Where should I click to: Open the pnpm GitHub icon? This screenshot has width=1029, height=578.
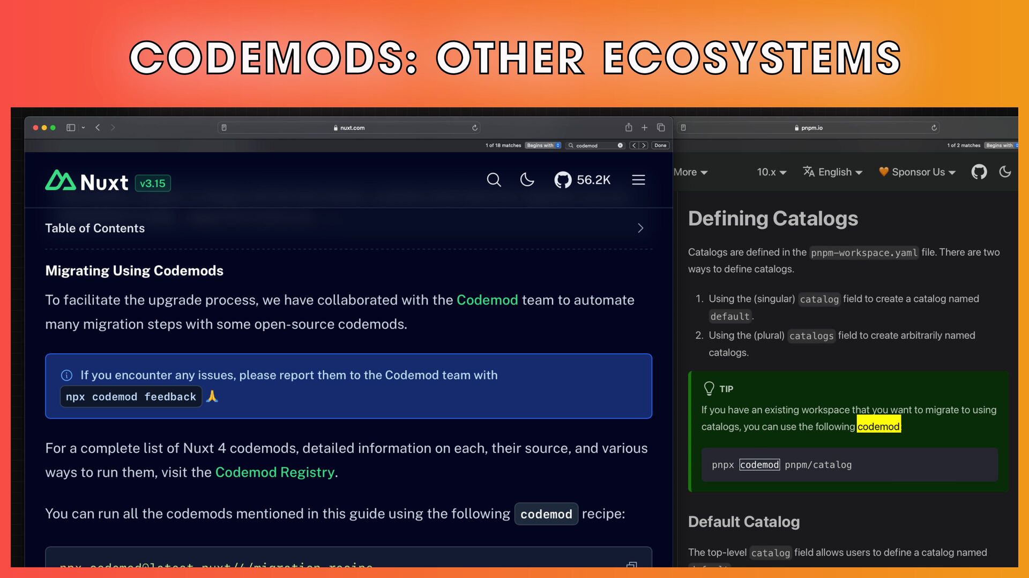[979, 172]
